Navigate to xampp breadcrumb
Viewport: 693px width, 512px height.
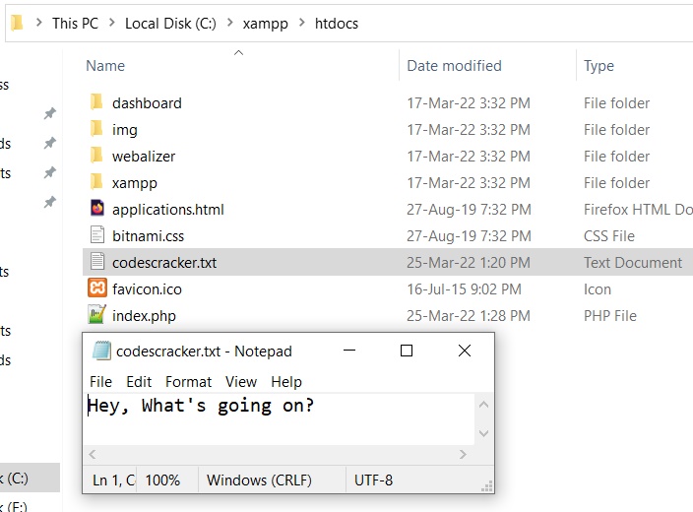265,23
